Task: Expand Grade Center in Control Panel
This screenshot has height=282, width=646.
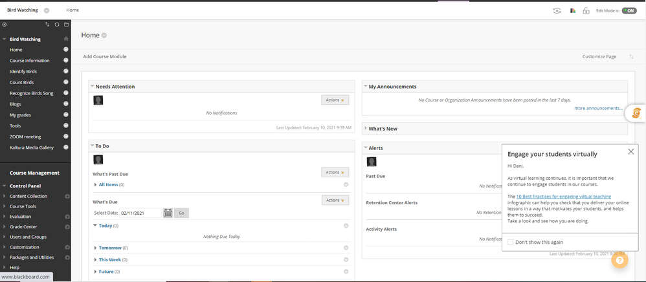Action: [x=23, y=227]
